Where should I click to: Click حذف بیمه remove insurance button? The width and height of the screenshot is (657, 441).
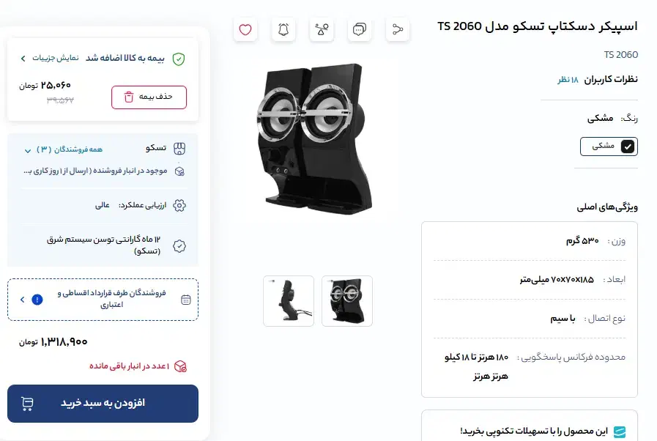point(149,97)
